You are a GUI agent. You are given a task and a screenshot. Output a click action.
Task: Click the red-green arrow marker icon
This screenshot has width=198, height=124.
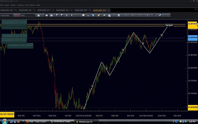click(x=147, y=15)
